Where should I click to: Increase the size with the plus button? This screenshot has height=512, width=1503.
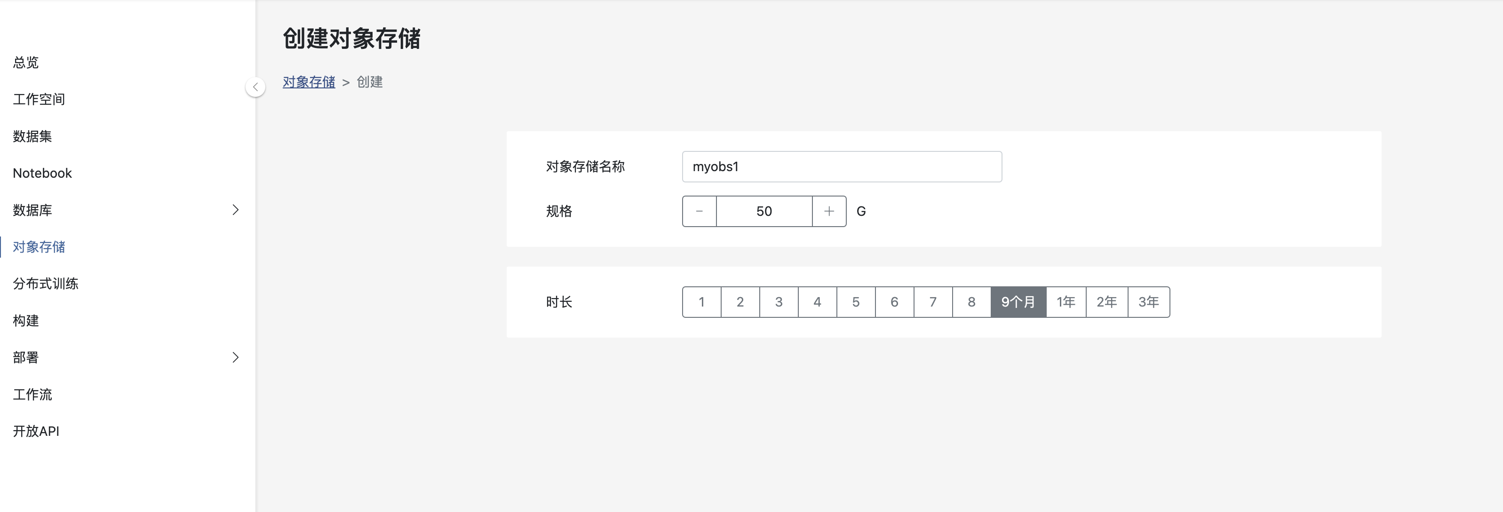[x=828, y=211]
